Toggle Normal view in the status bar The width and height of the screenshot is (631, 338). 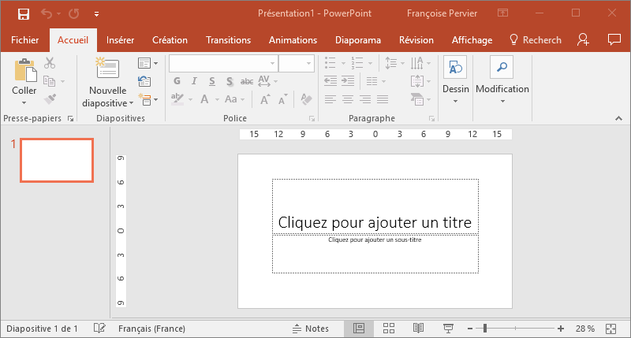(359, 329)
